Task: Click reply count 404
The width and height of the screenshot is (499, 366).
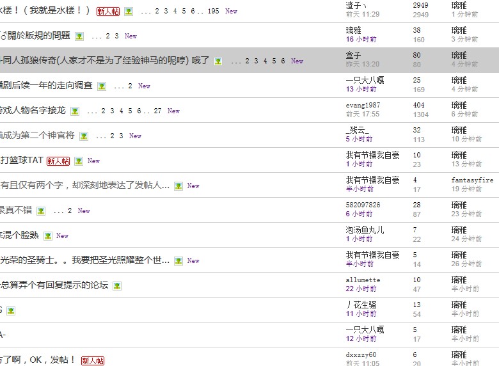Action: tap(418, 105)
